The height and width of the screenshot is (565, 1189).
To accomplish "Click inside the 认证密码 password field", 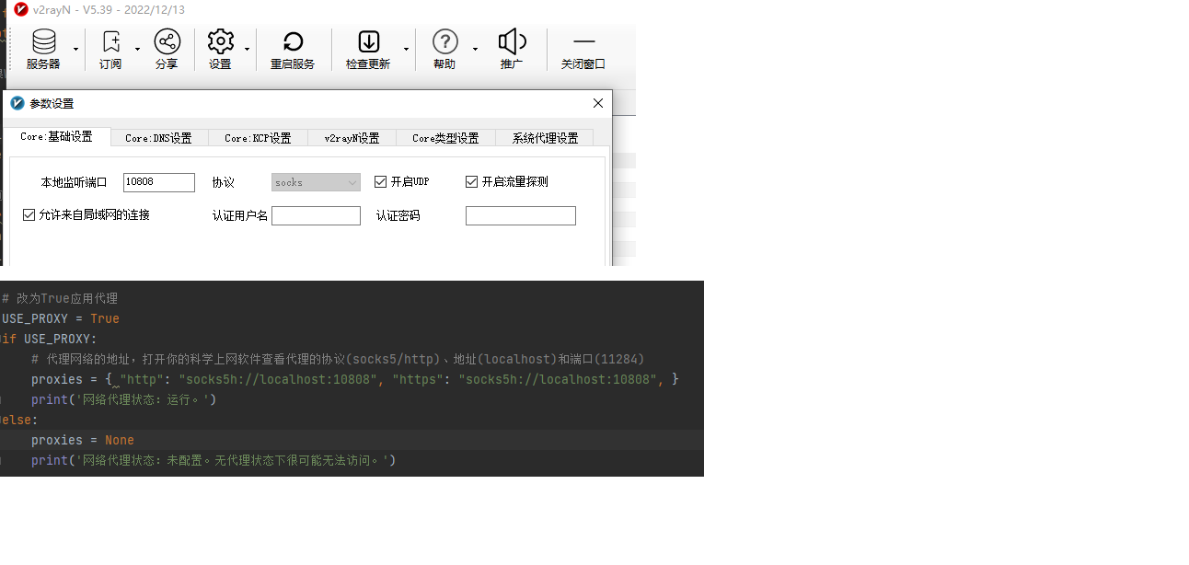I will click(520, 215).
